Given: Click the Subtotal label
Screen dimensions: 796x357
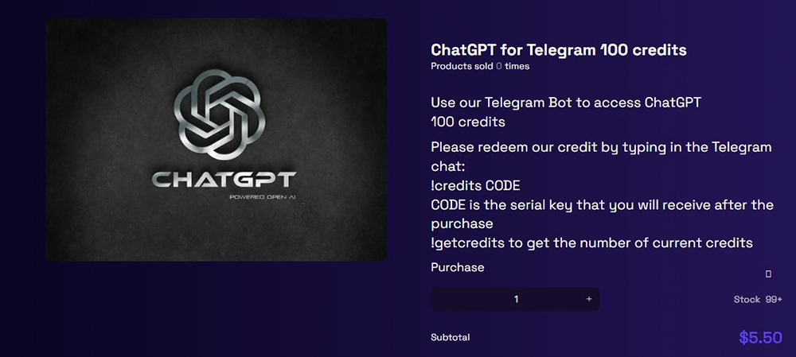Looking at the screenshot, I should [451, 337].
